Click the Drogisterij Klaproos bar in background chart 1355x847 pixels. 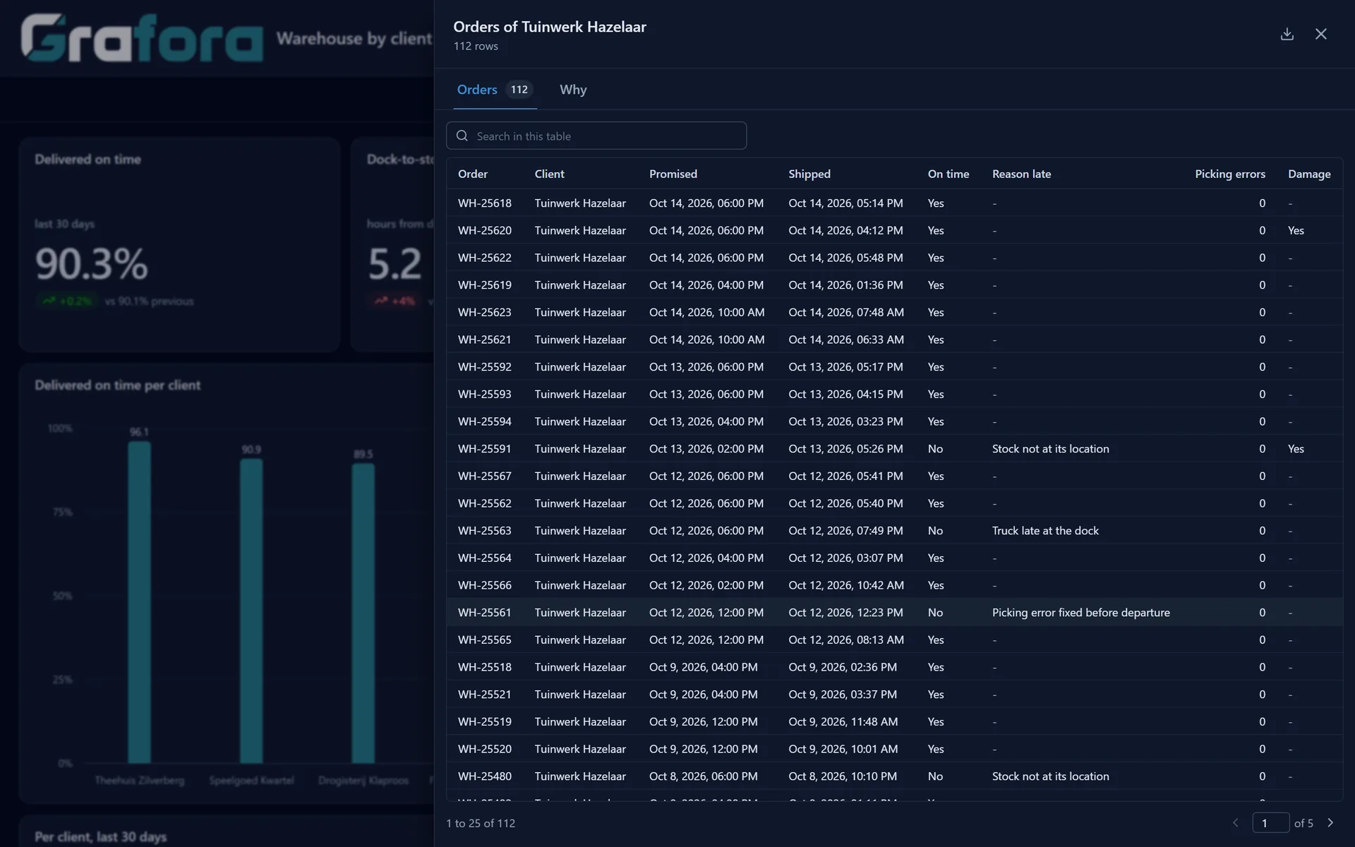coord(363,613)
